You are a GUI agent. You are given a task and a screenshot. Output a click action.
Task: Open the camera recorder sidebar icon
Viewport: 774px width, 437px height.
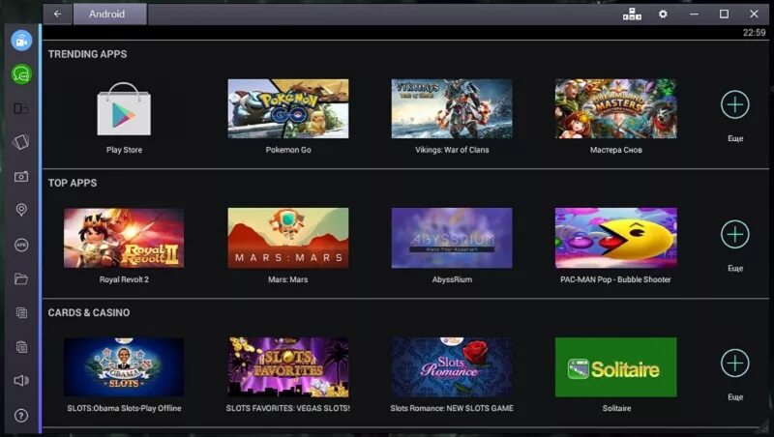pos(21,41)
